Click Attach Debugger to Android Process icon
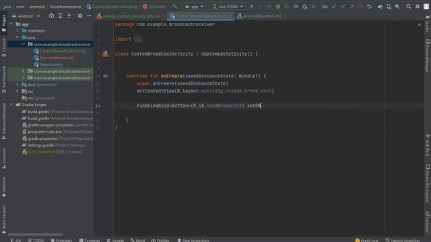This screenshot has height=242, width=431. (304, 6)
